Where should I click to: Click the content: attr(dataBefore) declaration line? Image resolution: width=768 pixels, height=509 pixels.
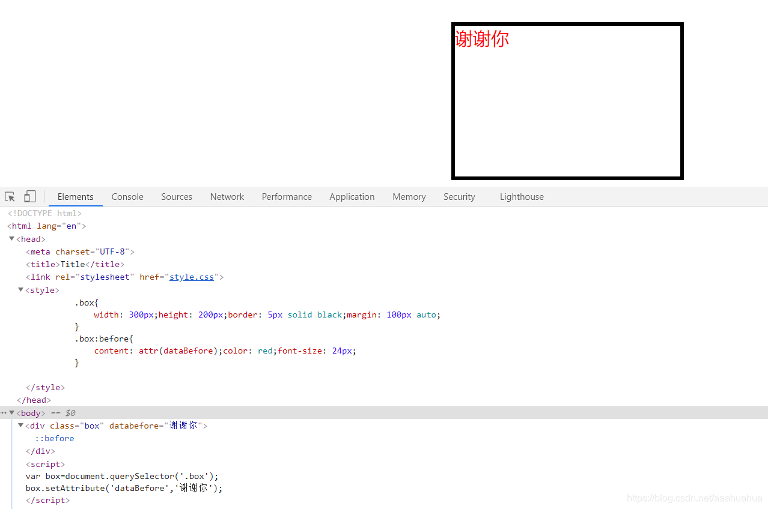click(x=225, y=351)
